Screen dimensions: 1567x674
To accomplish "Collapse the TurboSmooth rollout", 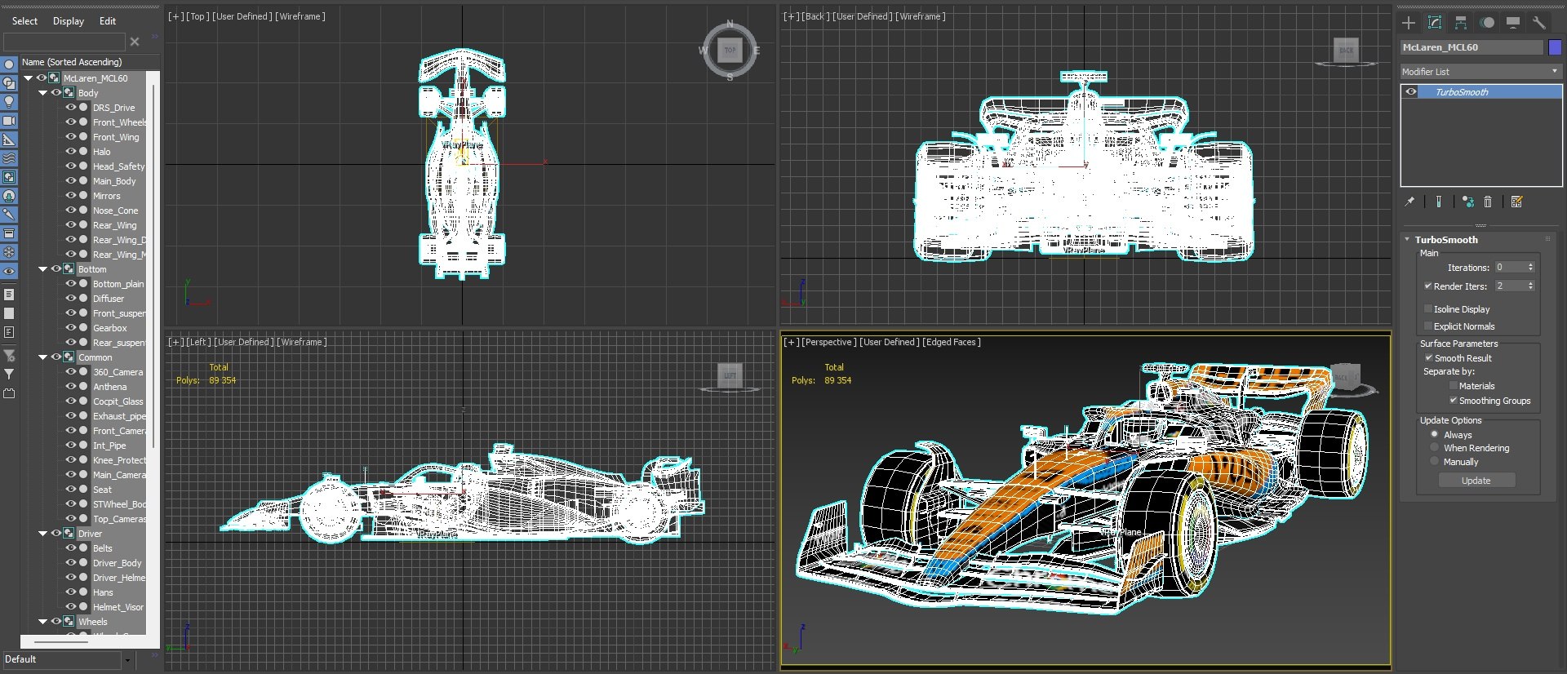I will tap(1407, 240).
